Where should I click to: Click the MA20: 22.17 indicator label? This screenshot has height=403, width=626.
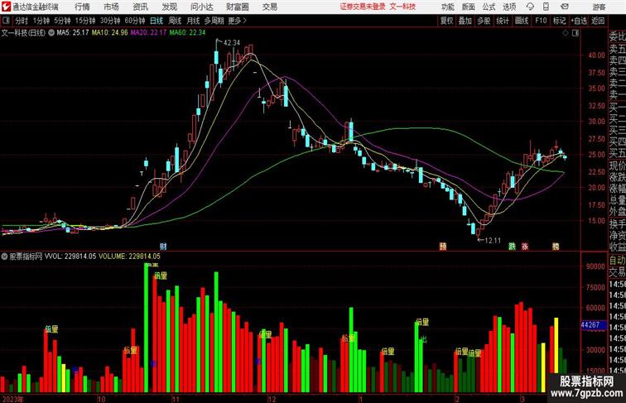148,33
